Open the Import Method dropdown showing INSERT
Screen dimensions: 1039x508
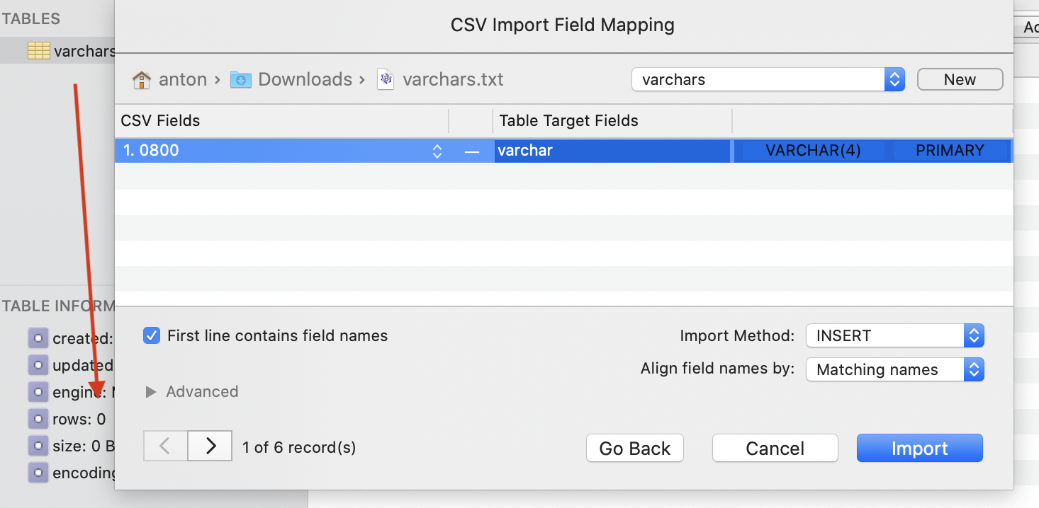pyautogui.click(x=894, y=335)
